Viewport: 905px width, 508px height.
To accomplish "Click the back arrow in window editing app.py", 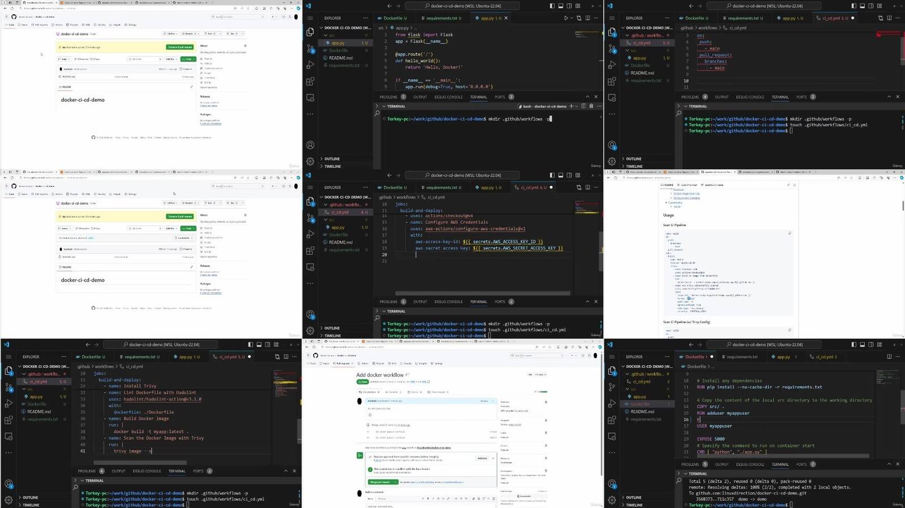I will 389,6.
